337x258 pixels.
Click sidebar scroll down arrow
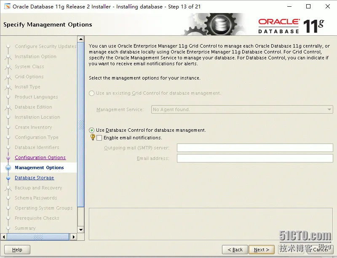click(81, 230)
